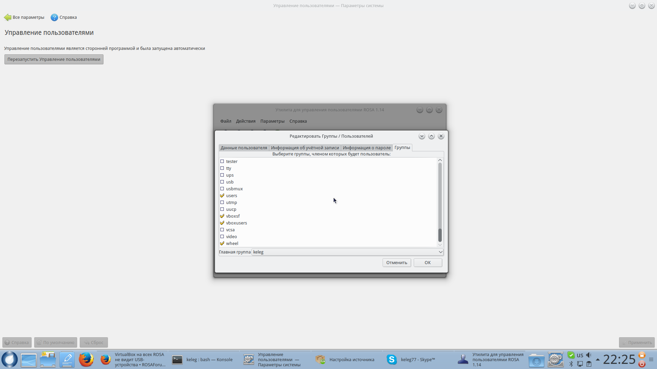Click the volume speaker tray icon
The image size is (657, 369).
[x=589, y=355]
